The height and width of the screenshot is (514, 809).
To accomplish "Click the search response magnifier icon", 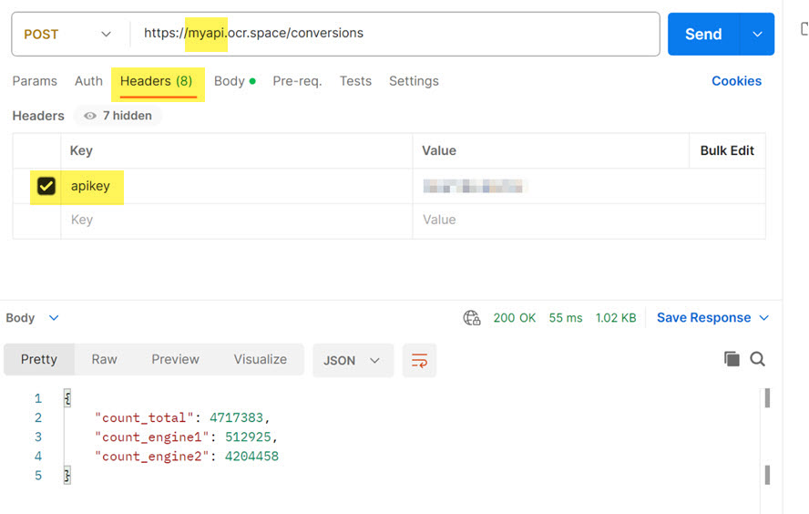I will 757,359.
